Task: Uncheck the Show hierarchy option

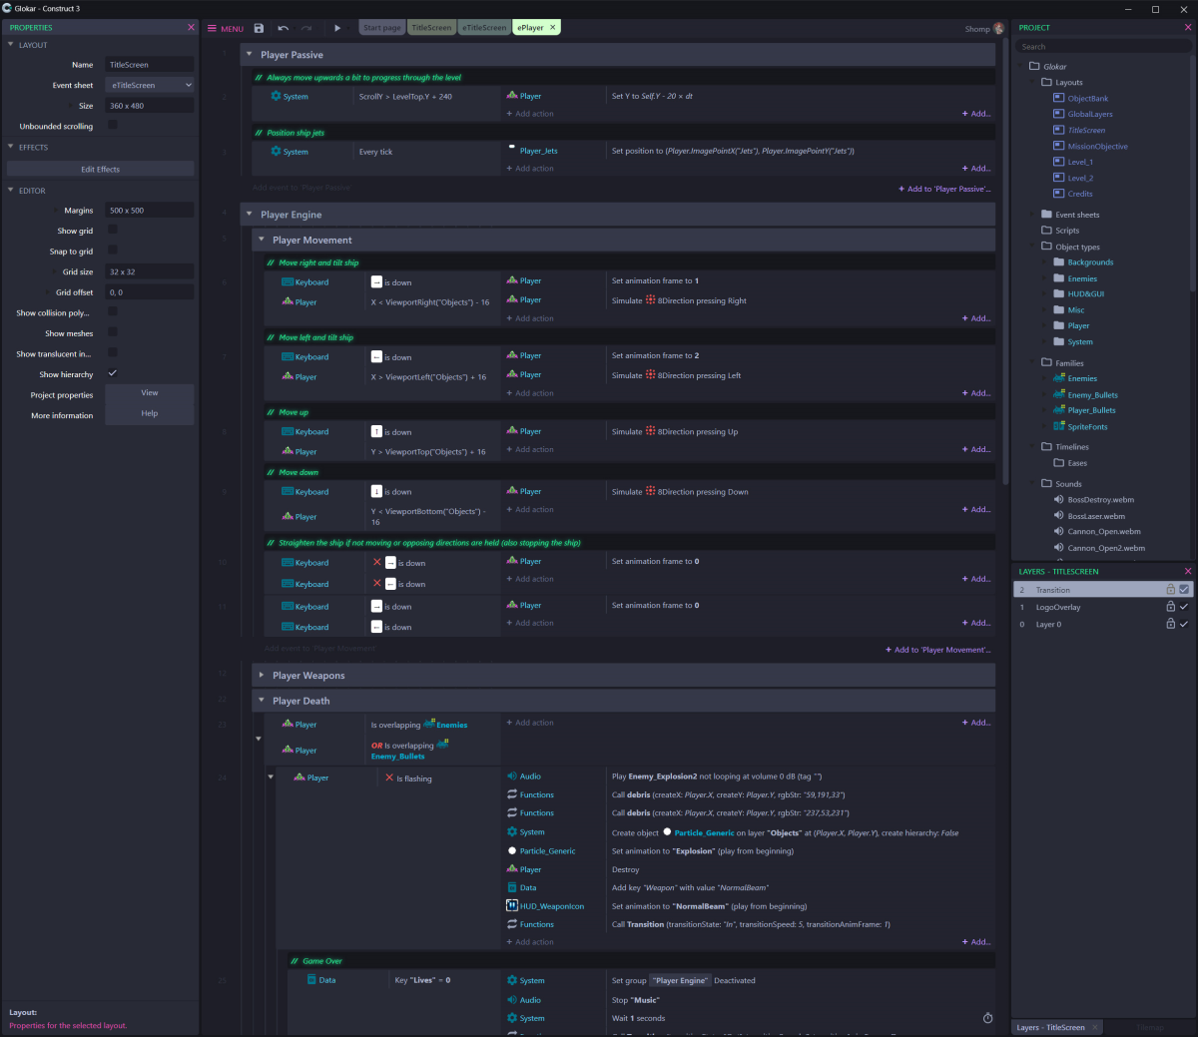Action: click(x=112, y=373)
